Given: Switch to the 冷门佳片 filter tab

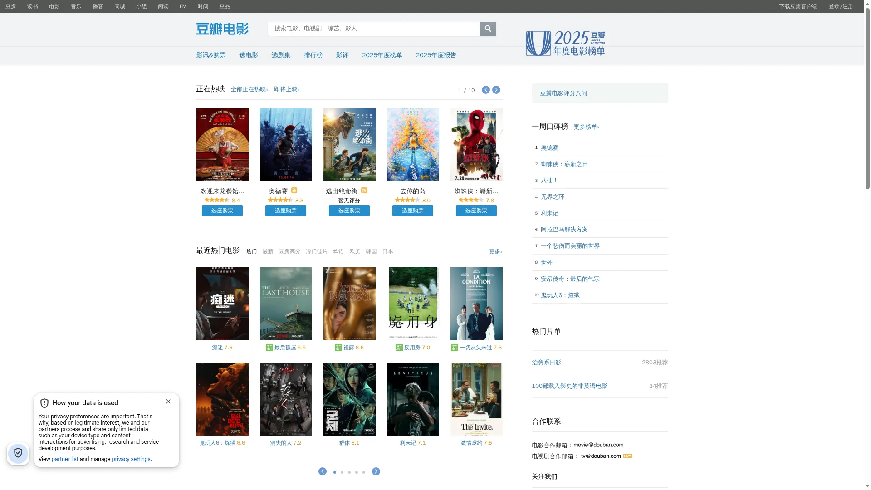Looking at the screenshot, I should (x=317, y=251).
